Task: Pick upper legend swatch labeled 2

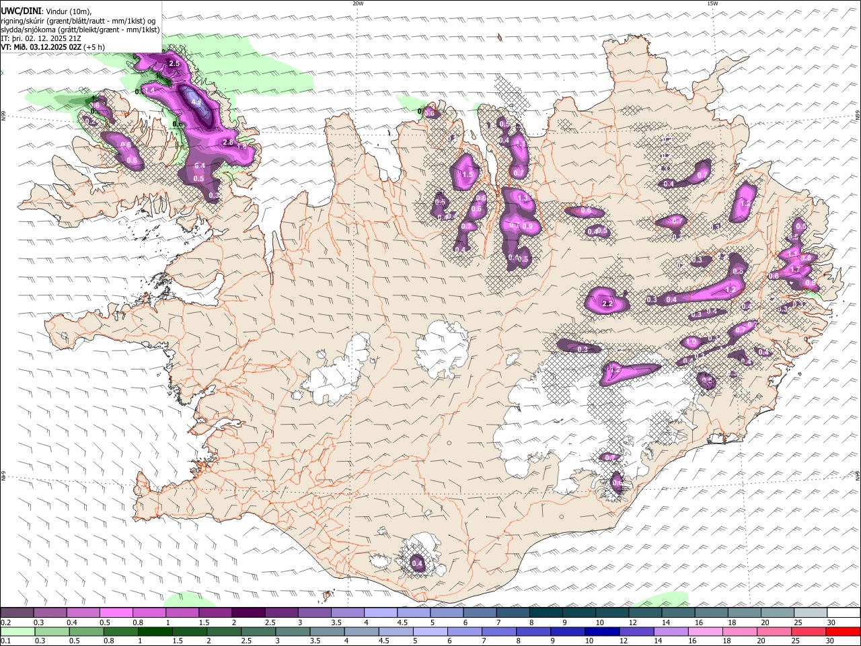Action: 248,612
